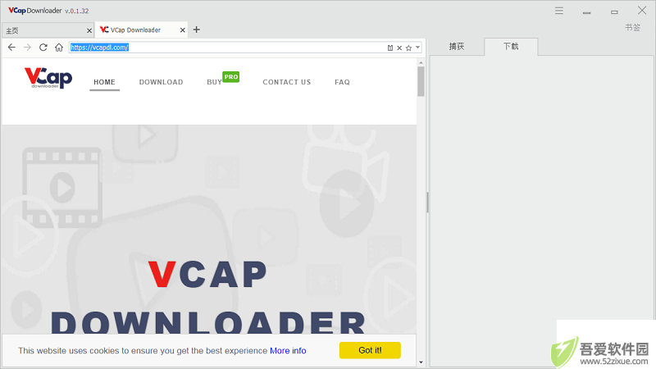Image resolution: width=656 pixels, height=369 pixels.
Task: Bookmark this page with the star icon
Action: (x=408, y=48)
